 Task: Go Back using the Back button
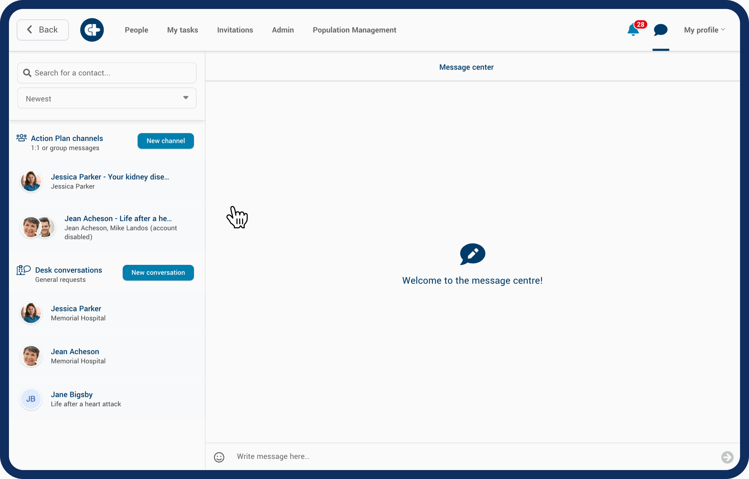tap(43, 30)
